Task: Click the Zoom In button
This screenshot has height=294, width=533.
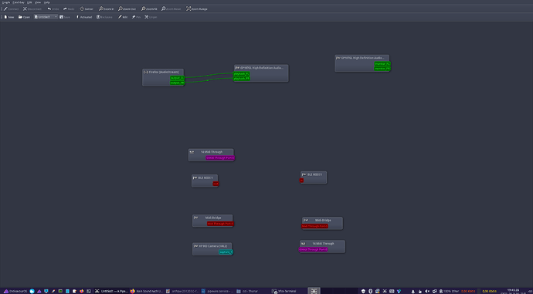Action: (107, 8)
